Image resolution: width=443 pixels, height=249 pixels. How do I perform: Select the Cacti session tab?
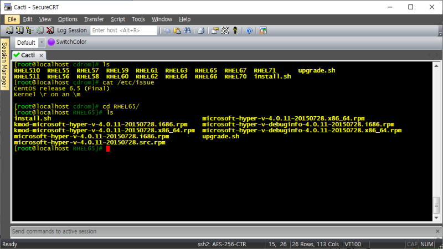pyautogui.click(x=28, y=55)
